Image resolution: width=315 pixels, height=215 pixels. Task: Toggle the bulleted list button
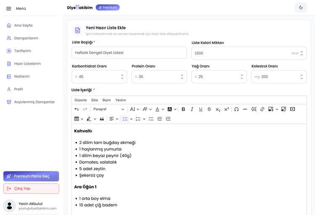pos(125,119)
